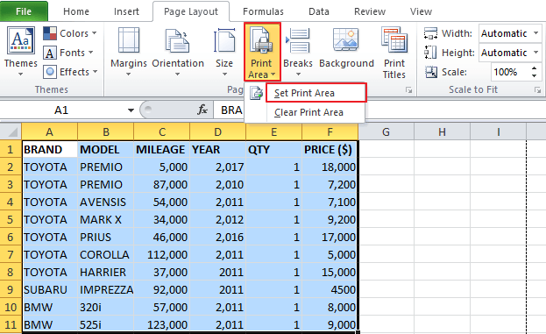The width and height of the screenshot is (546, 334).
Task: Open the Themes gallery
Action: 20,52
